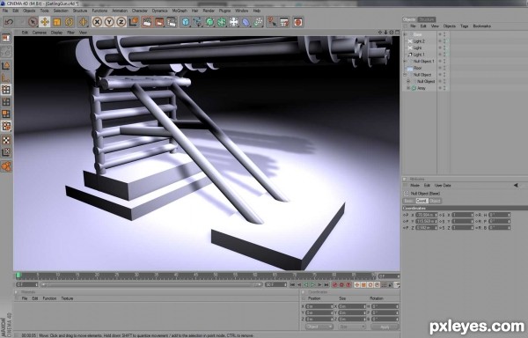Collapse top-level Null Object tree
528x338 pixels.
(405, 75)
